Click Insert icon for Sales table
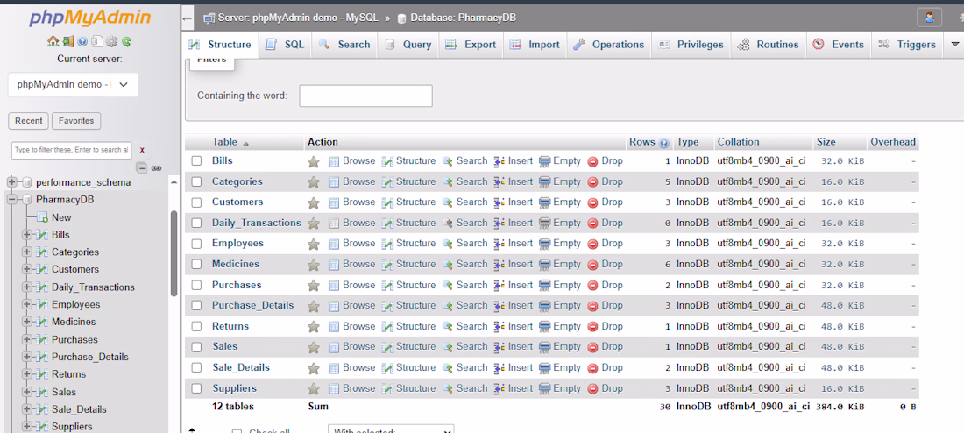The image size is (964, 433). (500, 347)
